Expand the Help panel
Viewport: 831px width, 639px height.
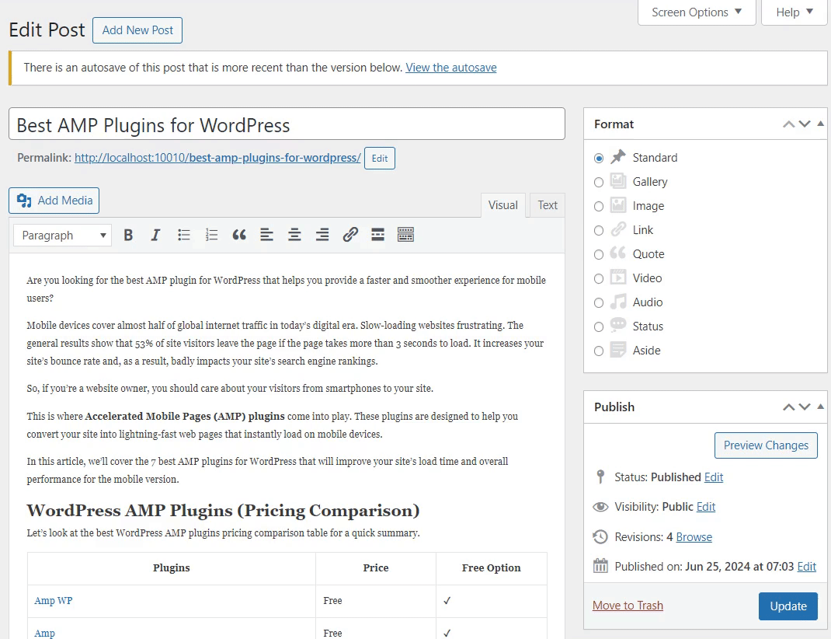click(794, 12)
